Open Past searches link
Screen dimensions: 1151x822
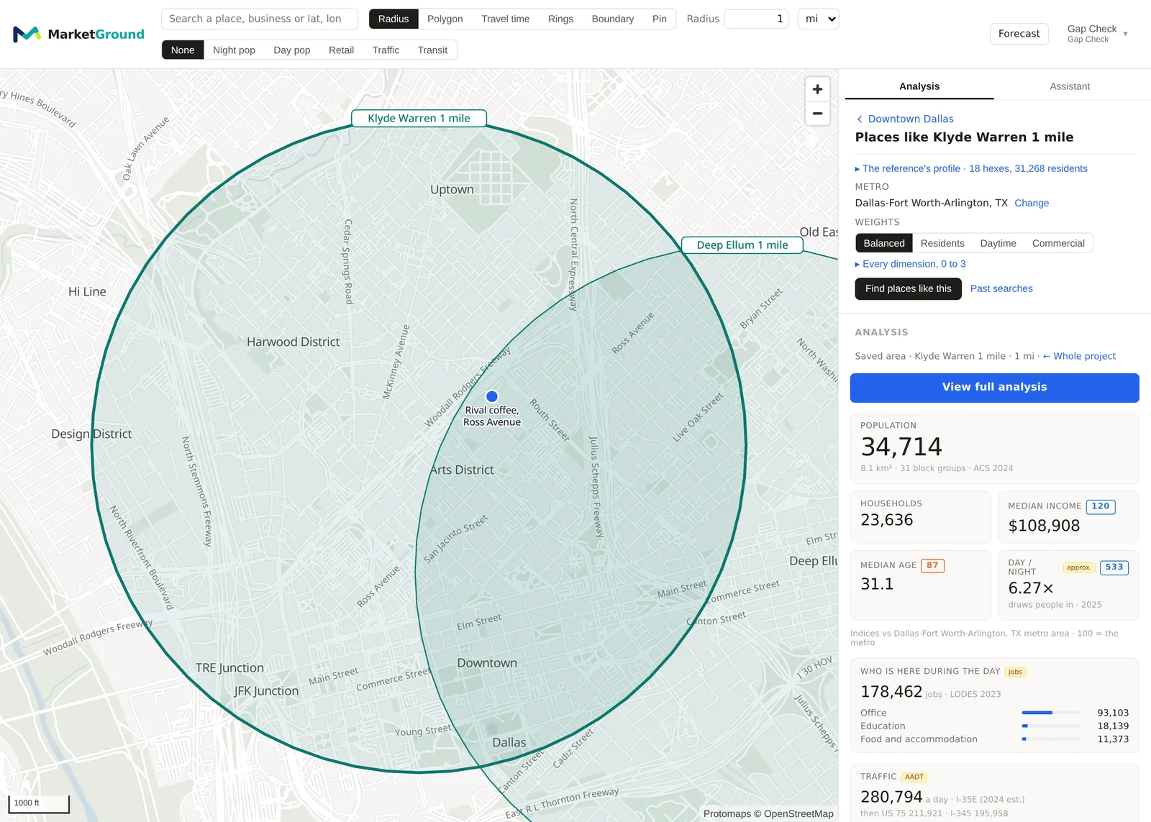tap(1001, 288)
